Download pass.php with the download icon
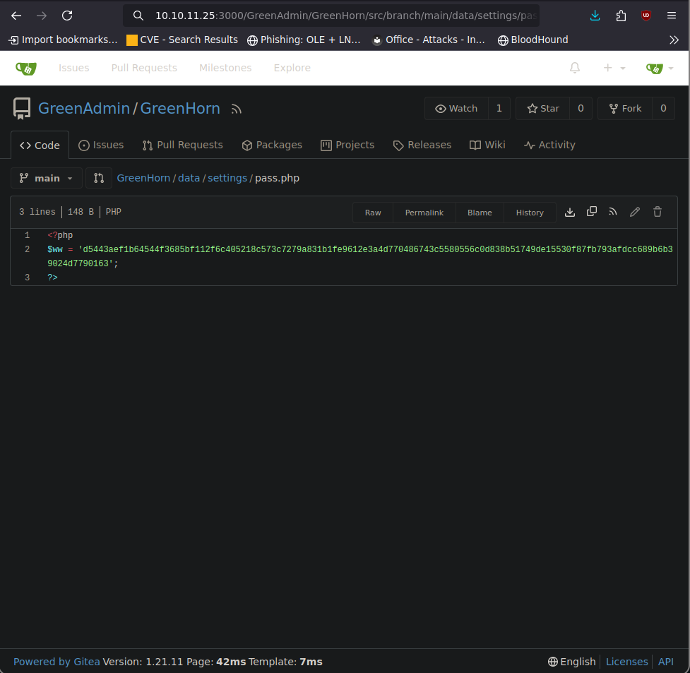 tap(570, 212)
